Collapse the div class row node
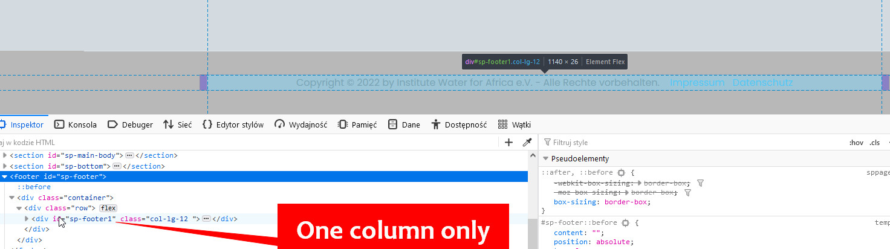Viewport: 890px width, 249px height. pyautogui.click(x=19, y=208)
